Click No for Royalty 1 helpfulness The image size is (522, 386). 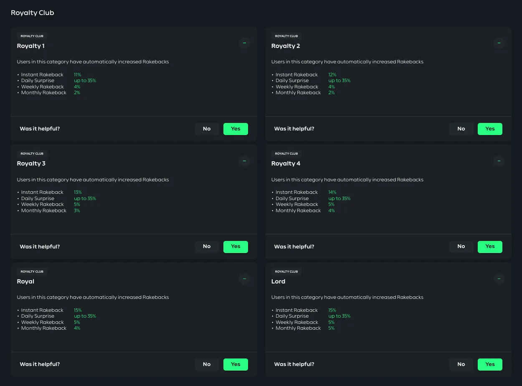[x=207, y=129]
